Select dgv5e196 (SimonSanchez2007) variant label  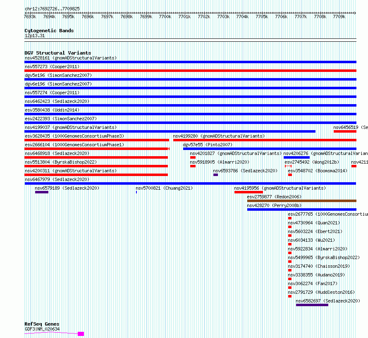[x=58, y=75]
